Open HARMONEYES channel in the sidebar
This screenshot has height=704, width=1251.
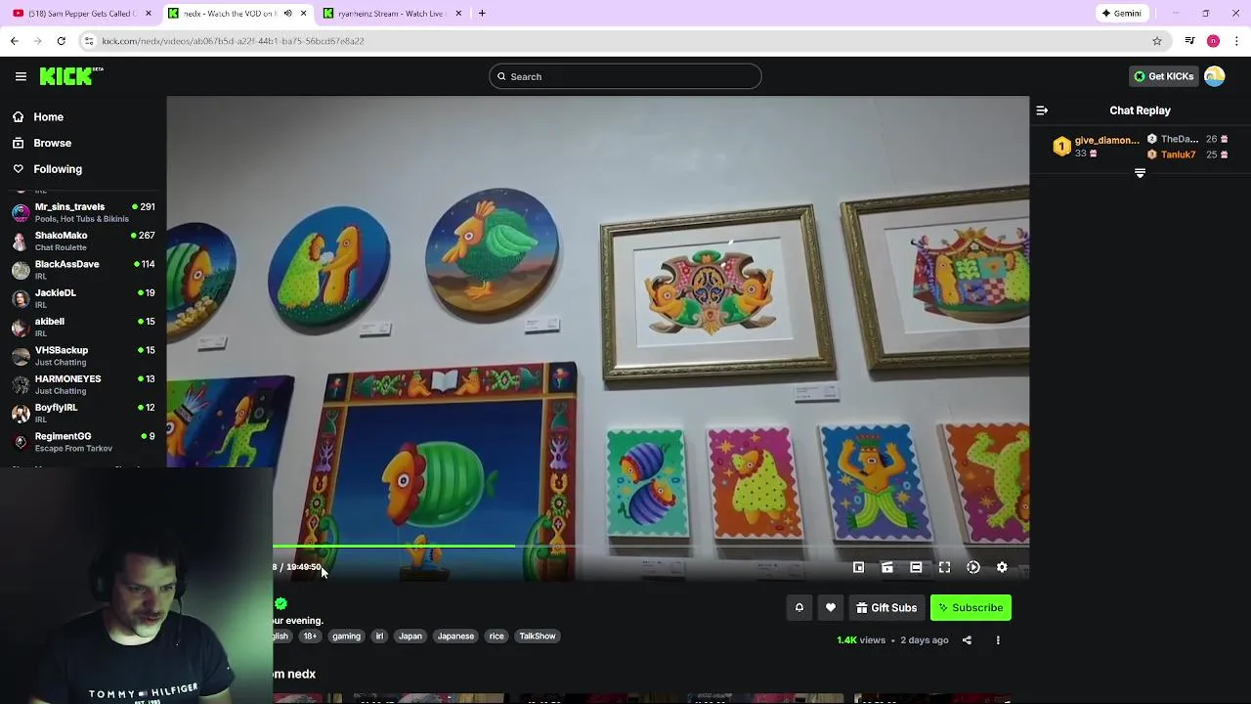(x=83, y=384)
